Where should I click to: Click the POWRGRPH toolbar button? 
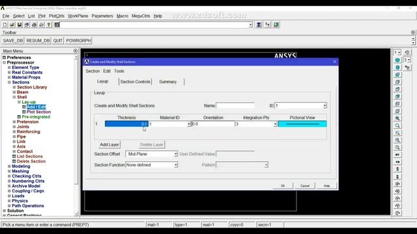pos(78,40)
